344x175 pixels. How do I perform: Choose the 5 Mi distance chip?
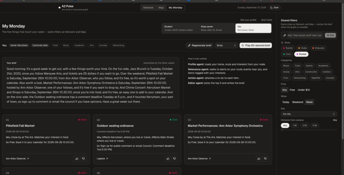(x=315, y=126)
